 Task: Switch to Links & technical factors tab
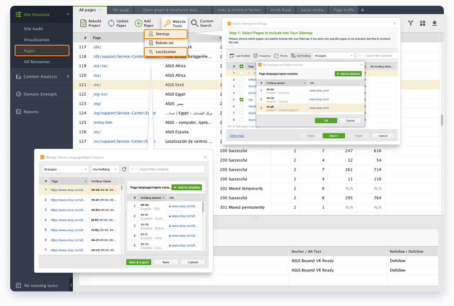tap(239, 10)
